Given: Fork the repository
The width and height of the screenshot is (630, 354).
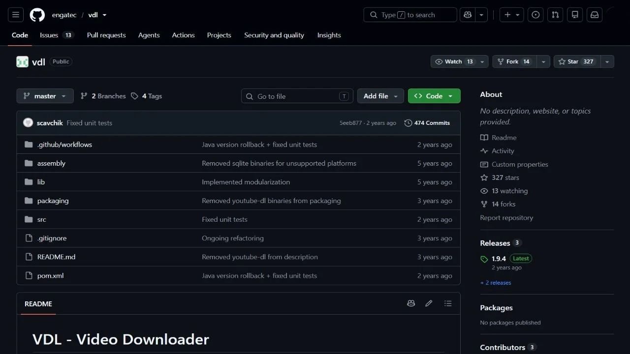Looking at the screenshot, I should pos(514,61).
